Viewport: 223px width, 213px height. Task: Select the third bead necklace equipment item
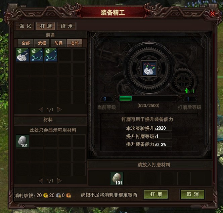[51, 55]
